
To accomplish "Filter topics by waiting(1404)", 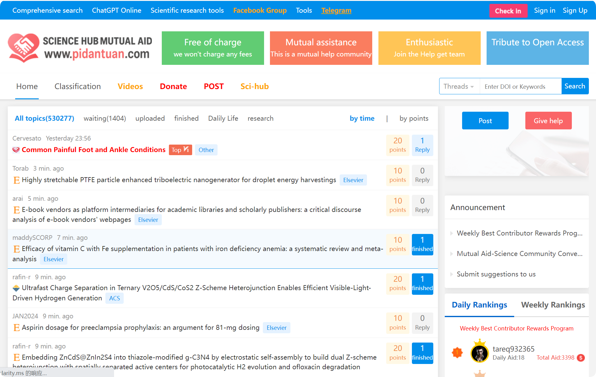I will click(x=105, y=119).
